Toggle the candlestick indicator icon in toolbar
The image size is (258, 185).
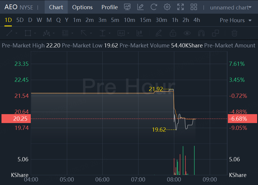[x=140, y=33]
